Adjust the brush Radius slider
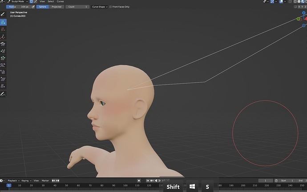The height and width of the screenshot is (192, 307). coord(19,7)
